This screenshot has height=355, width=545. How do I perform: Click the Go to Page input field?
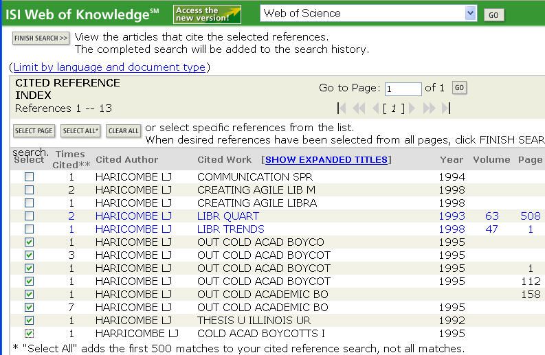[x=403, y=89]
